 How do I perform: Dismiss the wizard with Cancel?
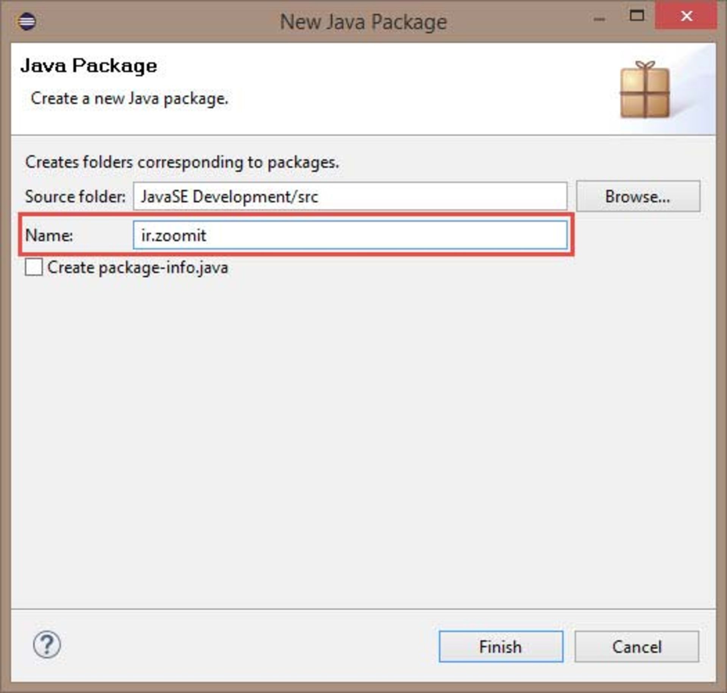[637, 646]
